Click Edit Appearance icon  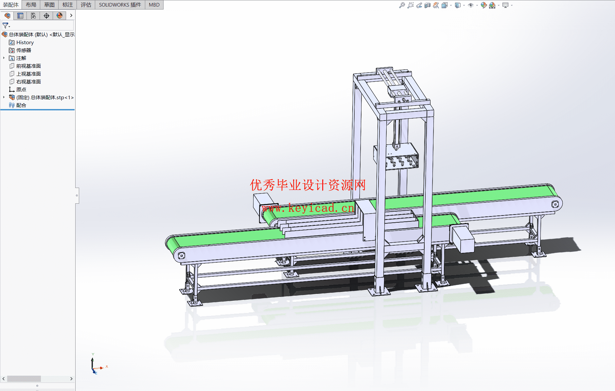coord(484,5)
